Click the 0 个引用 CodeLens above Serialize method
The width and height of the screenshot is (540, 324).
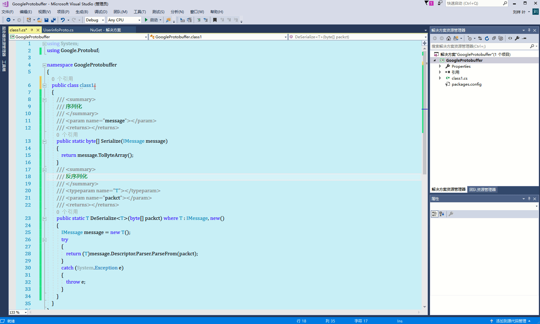tap(67, 135)
